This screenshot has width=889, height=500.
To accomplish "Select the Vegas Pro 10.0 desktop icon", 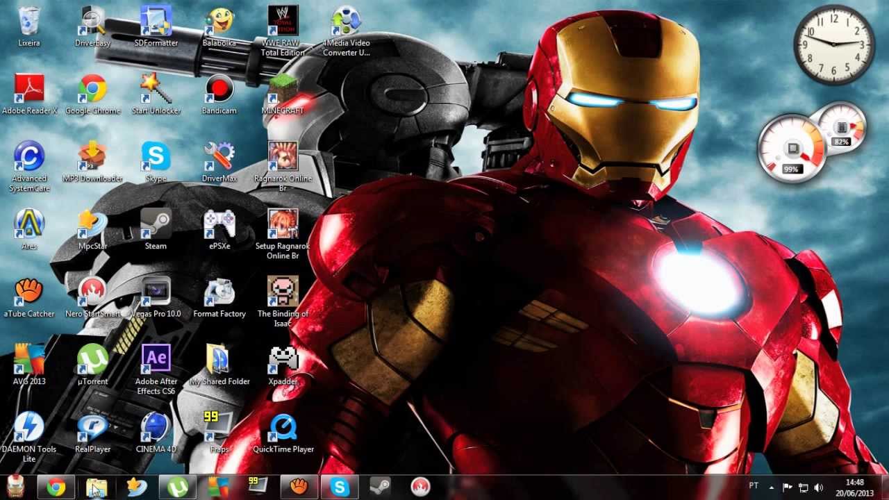I will click(156, 298).
